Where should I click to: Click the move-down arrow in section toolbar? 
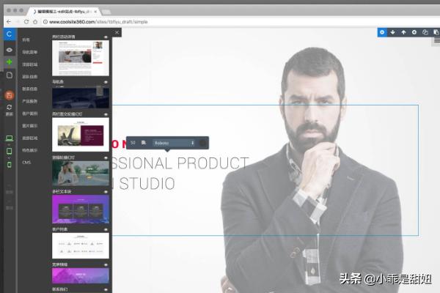coord(392,32)
